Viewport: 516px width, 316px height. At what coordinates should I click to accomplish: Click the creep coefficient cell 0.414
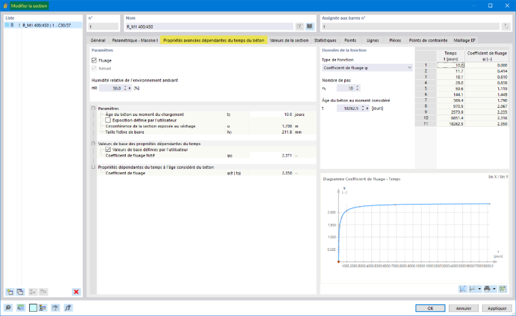(487, 71)
